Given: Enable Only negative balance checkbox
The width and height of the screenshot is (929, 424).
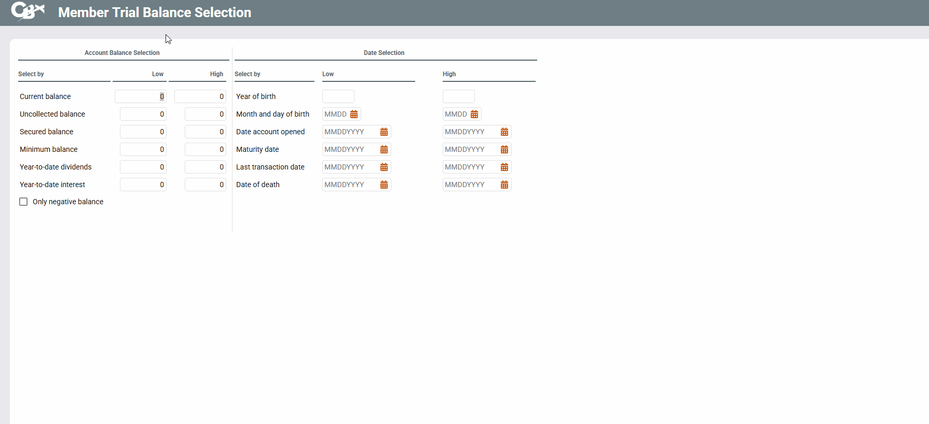Looking at the screenshot, I should point(23,202).
